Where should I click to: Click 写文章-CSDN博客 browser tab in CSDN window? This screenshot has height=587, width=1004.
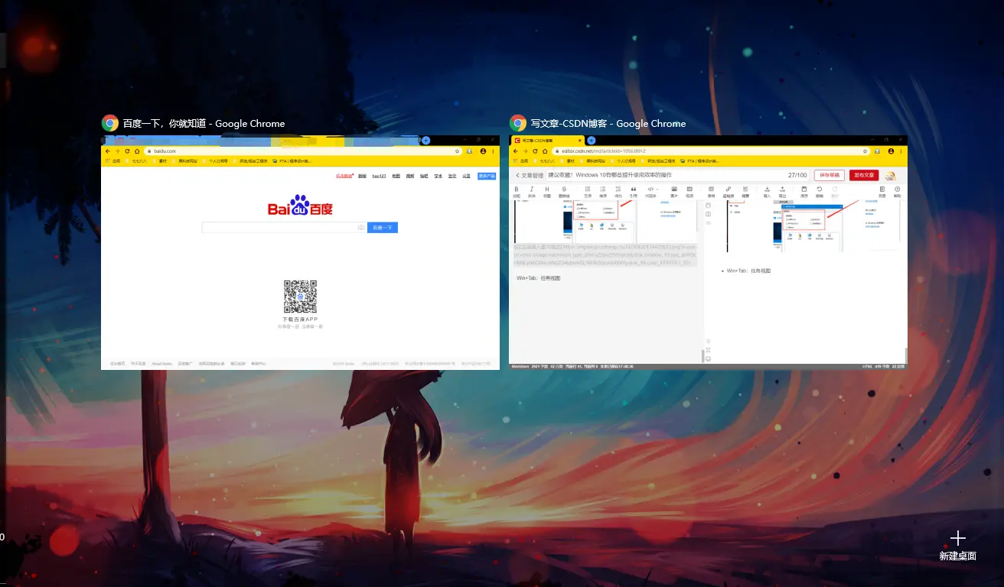(x=547, y=141)
